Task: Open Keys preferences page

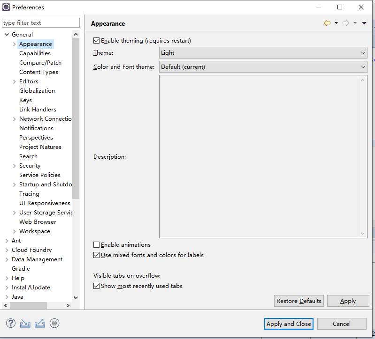Action: pos(26,100)
